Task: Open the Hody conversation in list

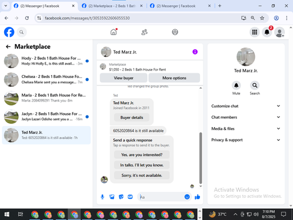Action: tap(46, 61)
